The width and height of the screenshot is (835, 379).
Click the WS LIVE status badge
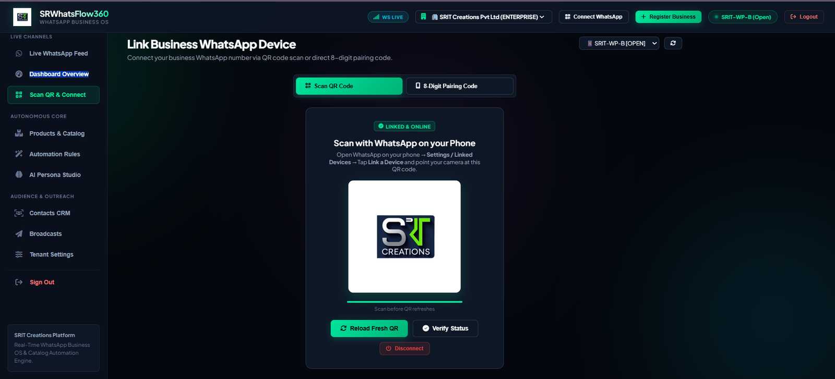point(388,17)
